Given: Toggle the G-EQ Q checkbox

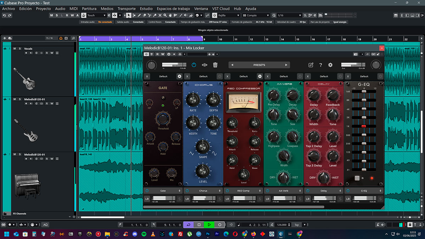Looking at the screenshot, I should pyautogui.click(x=357, y=178).
